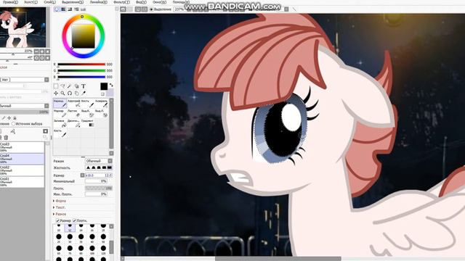Show the RGB sliders panel icon
This screenshot has width=465, height=261.
point(63,9)
